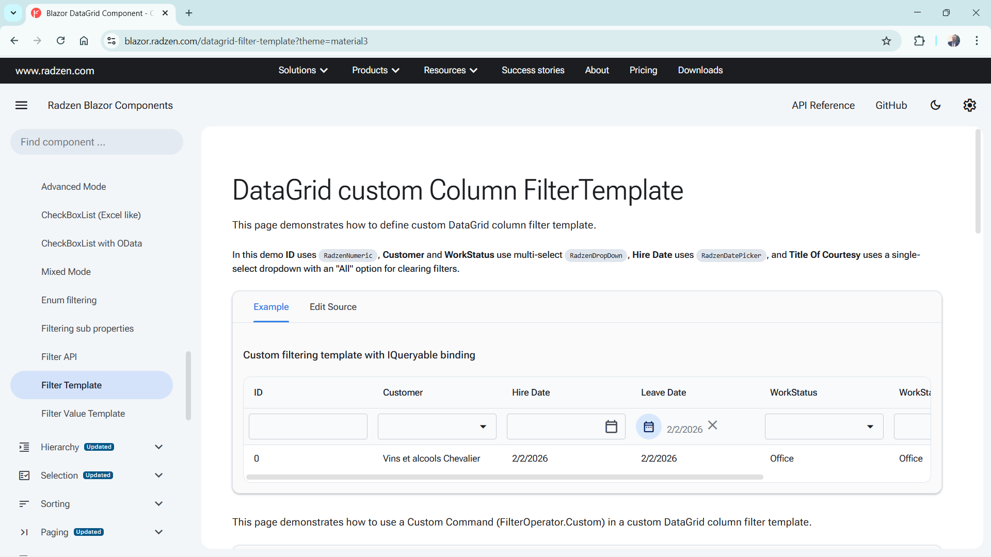Click the grid horizontal scrollbar
Viewport: 991px width, 557px height.
coord(504,477)
